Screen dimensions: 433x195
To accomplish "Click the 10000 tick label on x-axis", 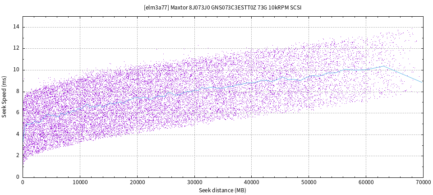I will pyautogui.click(x=80, y=182).
